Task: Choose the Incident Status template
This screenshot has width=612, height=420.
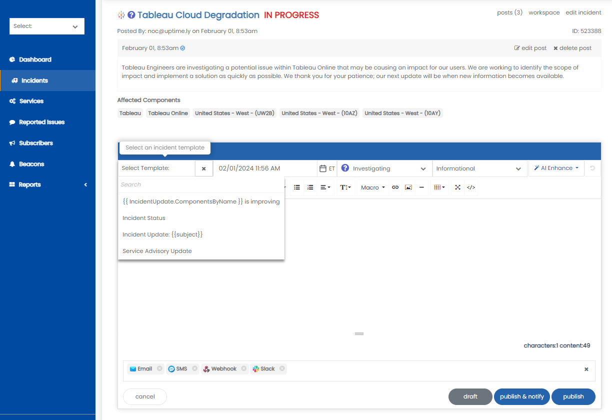Action: pyautogui.click(x=201, y=218)
